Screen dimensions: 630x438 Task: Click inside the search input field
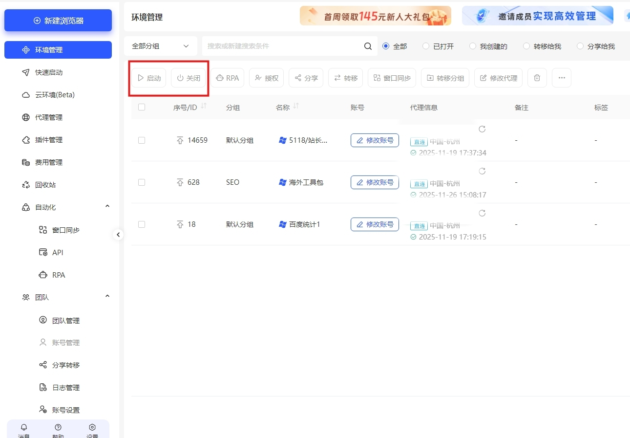[x=278, y=45]
